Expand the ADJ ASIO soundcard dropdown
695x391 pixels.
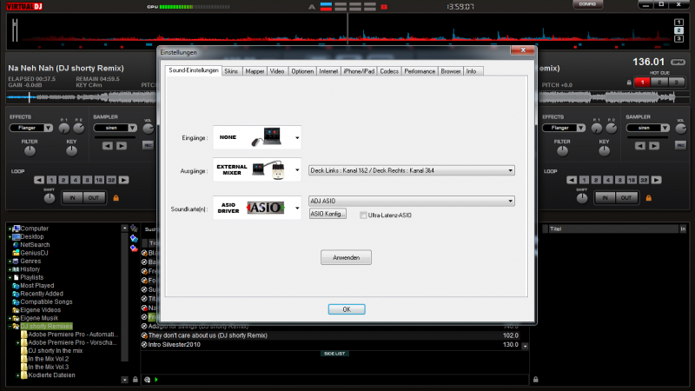click(x=510, y=201)
